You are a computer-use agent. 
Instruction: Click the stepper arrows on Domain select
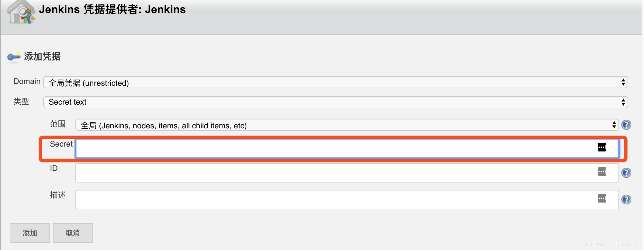click(623, 82)
